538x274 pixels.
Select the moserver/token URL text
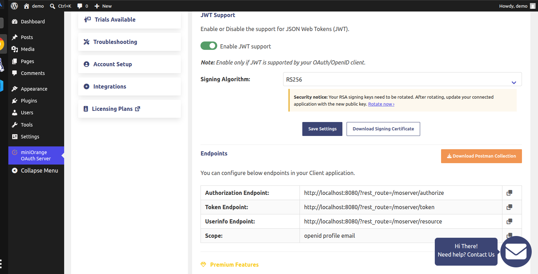pyautogui.click(x=369, y=207)
